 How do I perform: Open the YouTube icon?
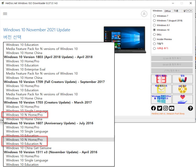pos(172,108)
